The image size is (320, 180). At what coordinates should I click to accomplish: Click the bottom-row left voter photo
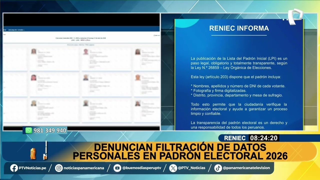pos(33,103)
